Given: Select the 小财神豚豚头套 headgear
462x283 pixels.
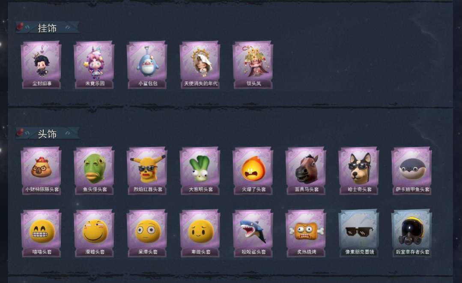Looking at the screenshot, I should click(x=41, y=171).
